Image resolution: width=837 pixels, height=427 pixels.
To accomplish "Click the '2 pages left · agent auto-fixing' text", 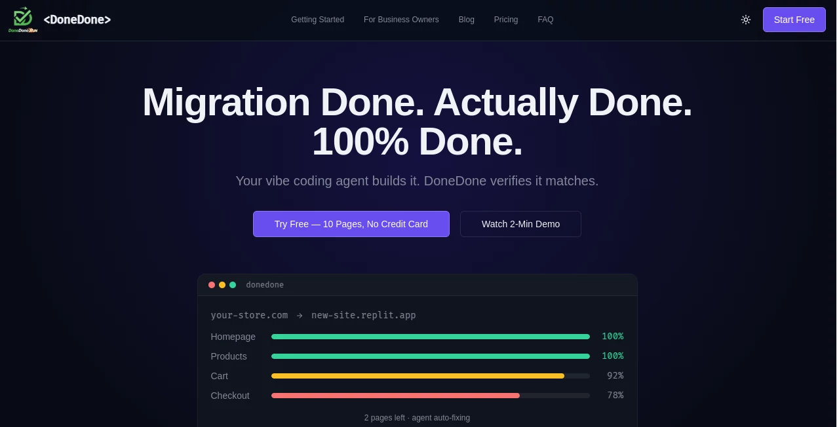I will (417, 418).
